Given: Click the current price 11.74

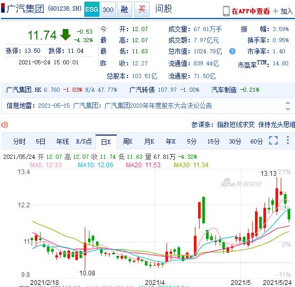Looking at the screenshot, I should [x=42, y=35].
